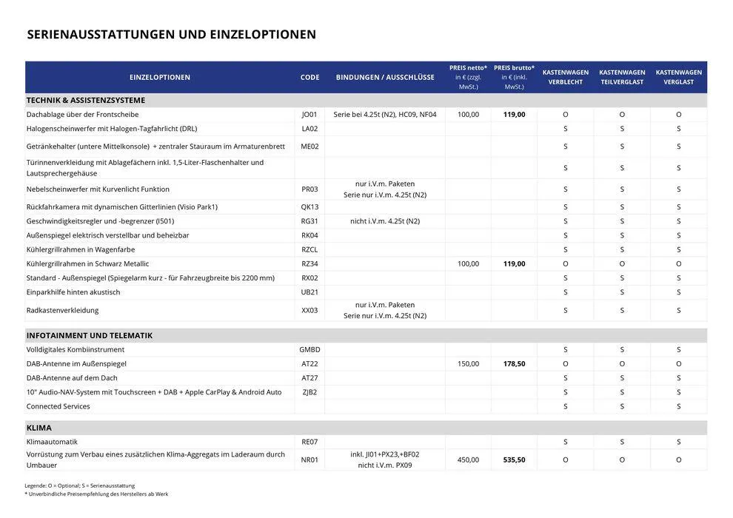This screenshot has height=518, width=733.
Task: Click the 'INFOTAINMENT UND TELEMATIK' section heading
Action: (x=90, y=336)
